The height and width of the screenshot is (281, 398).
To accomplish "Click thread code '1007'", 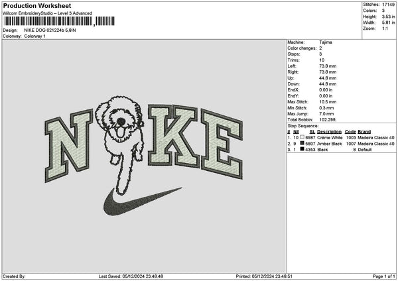I will pyautogui.click(x=351, y=144).
